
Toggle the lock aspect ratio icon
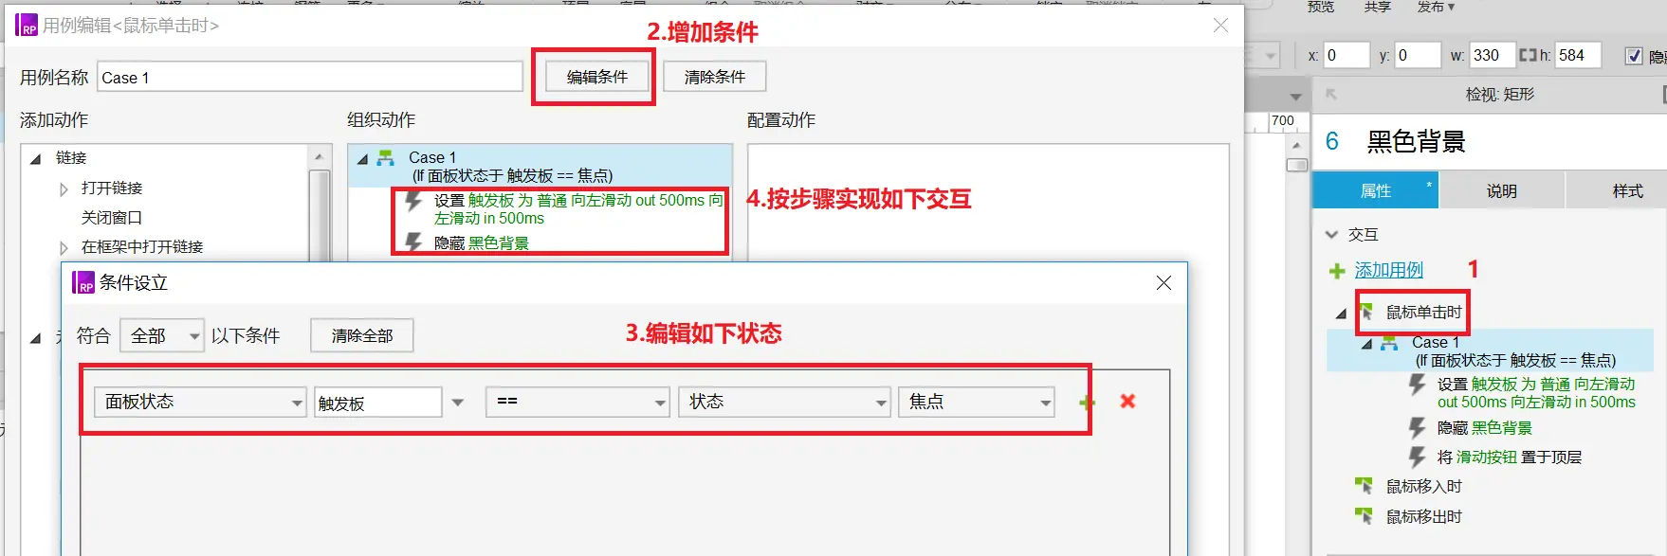coord(1528,56)
